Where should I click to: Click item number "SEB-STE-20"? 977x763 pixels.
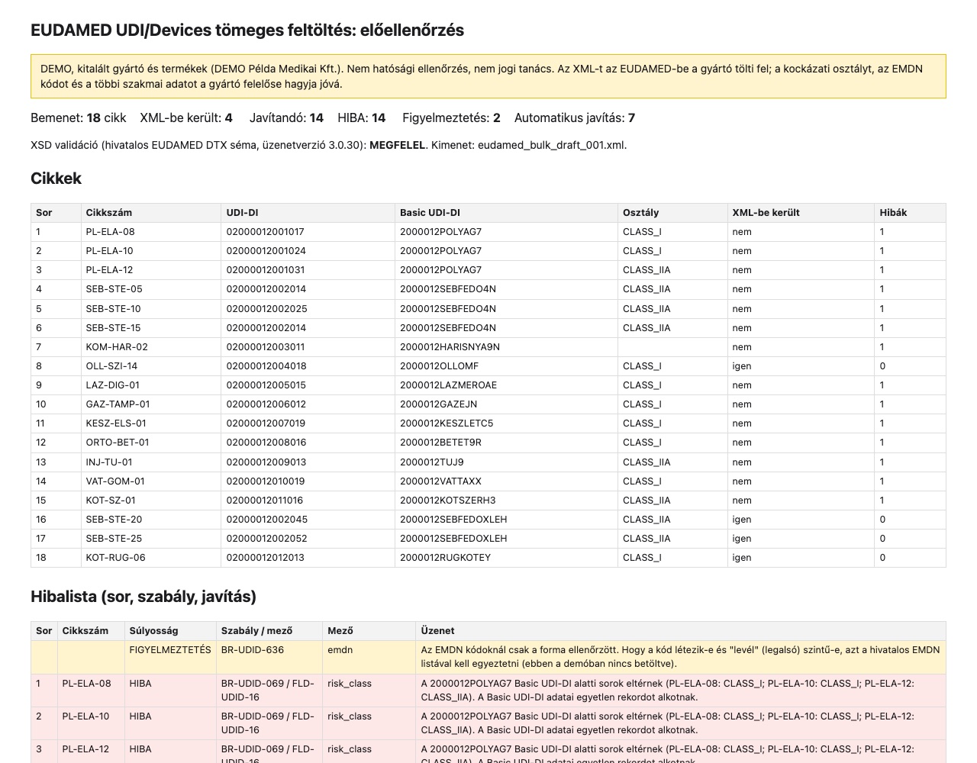(x=114, y=520)
